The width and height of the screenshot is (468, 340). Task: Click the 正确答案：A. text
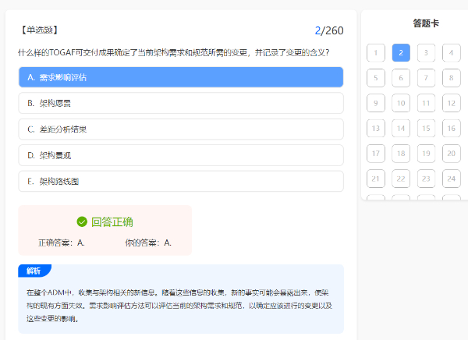coord(62,243)
